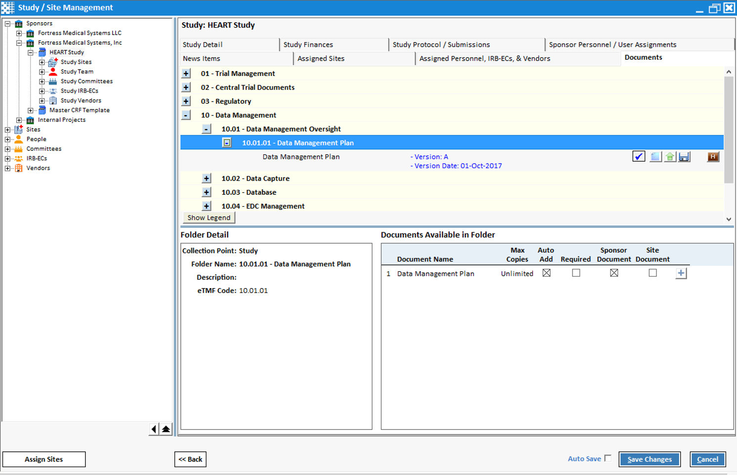Expand the Study Sites tree node
This screenshot has height=475, width=737.
tap(42, 62)
